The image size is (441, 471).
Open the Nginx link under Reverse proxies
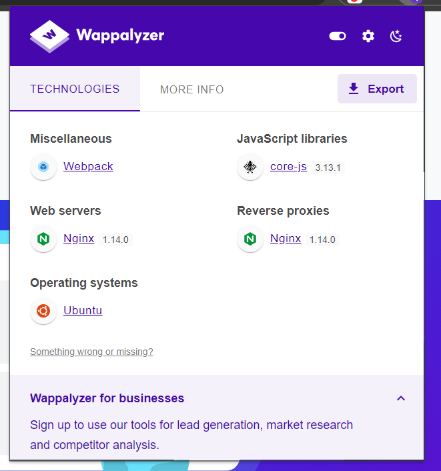click(x=286, y=239)
